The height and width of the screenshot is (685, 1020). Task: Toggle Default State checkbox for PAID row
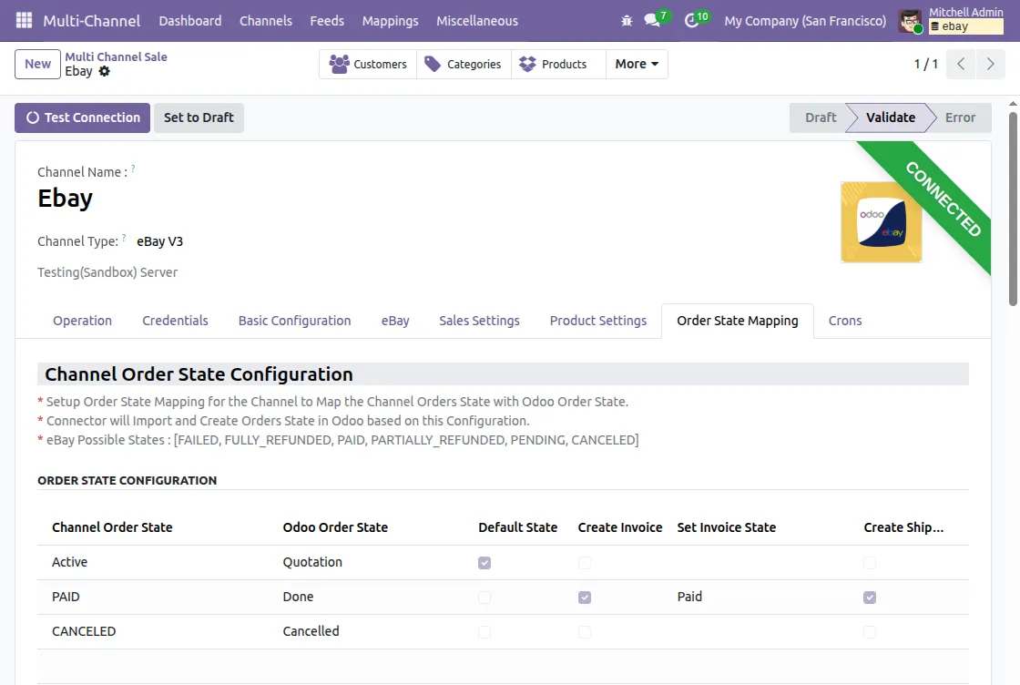[484, 598]
